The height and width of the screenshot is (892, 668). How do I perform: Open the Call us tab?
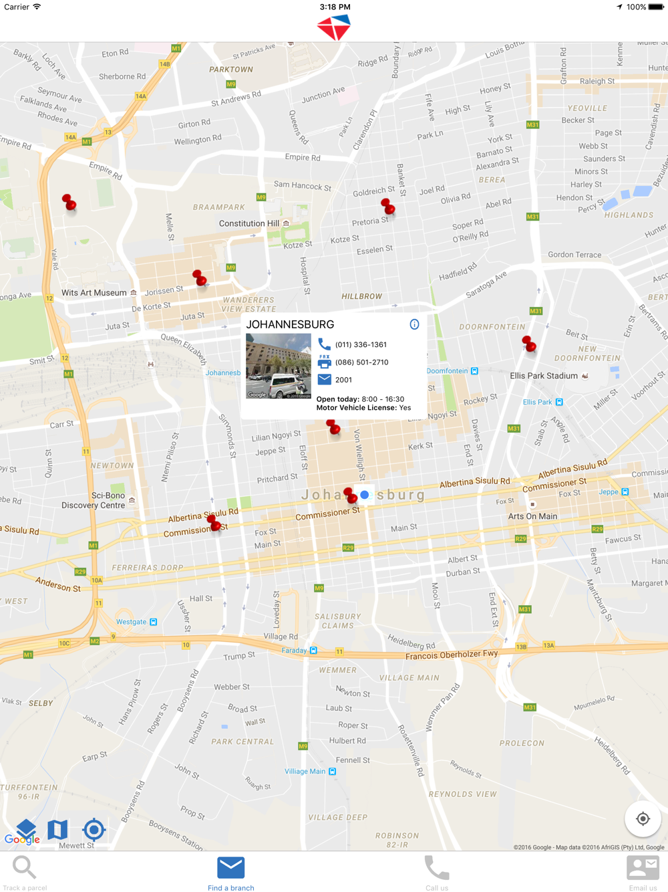point(437,873)
